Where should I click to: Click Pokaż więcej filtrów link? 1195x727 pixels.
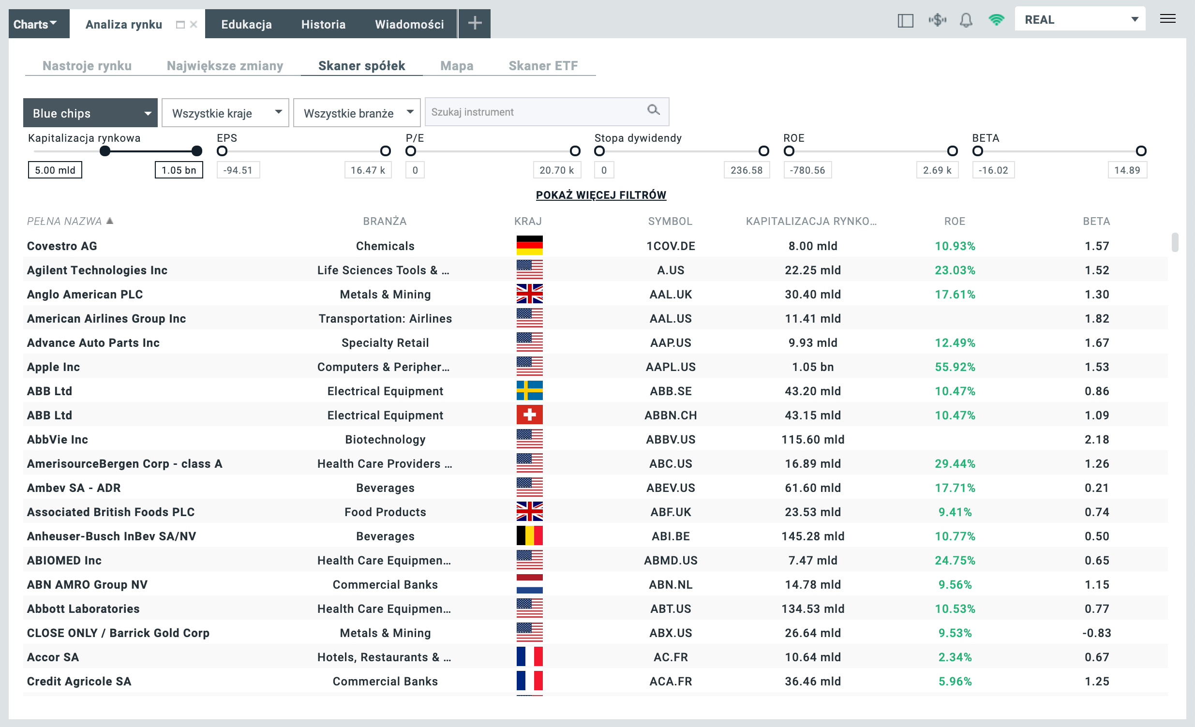[x=600, y=195]
